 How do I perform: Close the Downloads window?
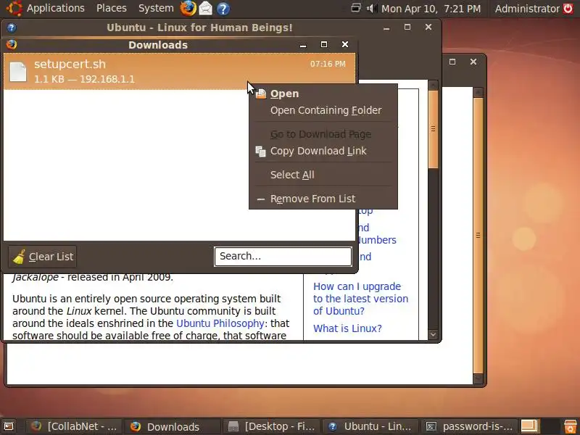coord(345,44)
